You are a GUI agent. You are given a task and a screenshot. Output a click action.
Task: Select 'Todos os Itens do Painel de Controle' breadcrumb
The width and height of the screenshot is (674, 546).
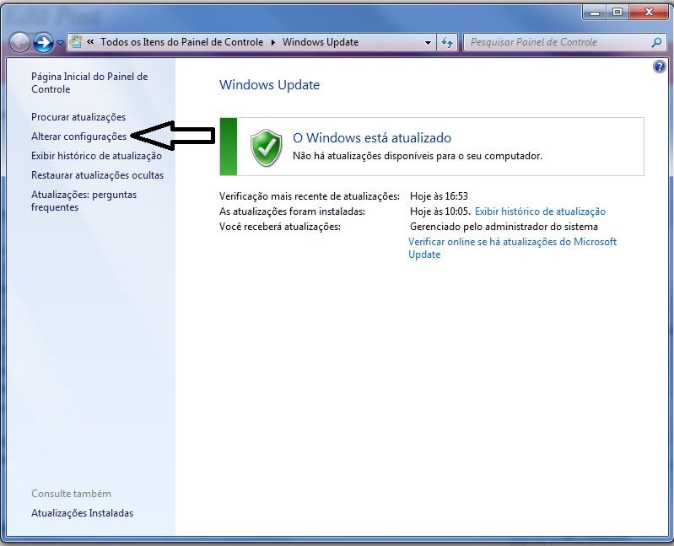(x=181, y=42)
